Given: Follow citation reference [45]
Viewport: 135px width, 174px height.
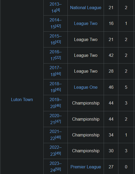Looking at the screenshot, I should coord(58,90).
